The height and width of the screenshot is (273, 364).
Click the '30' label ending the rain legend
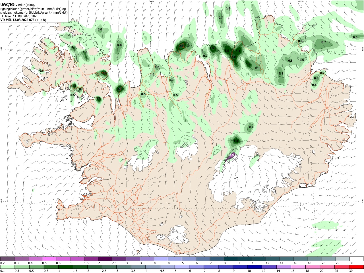[351, 271]
